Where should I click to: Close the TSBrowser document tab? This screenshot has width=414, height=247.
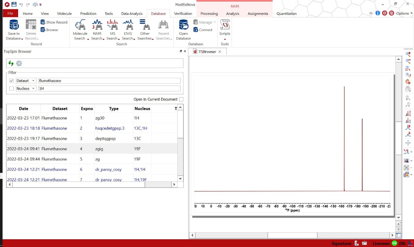pyautogui.click(x=220, y=52)
